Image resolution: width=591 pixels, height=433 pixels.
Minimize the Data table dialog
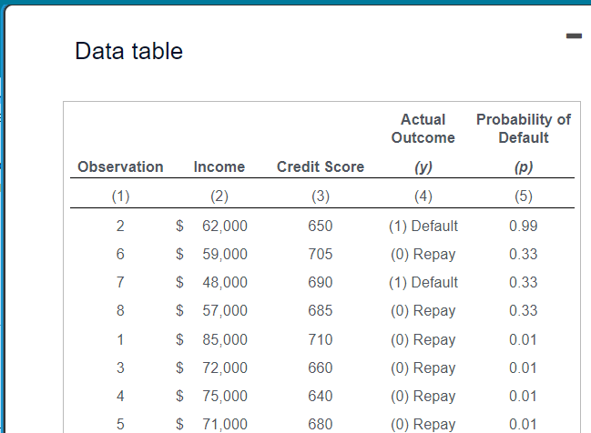click(574, 36)
